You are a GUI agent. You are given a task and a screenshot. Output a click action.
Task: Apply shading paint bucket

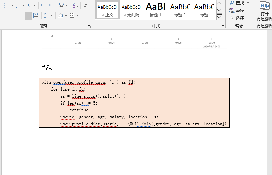[61, 16]
